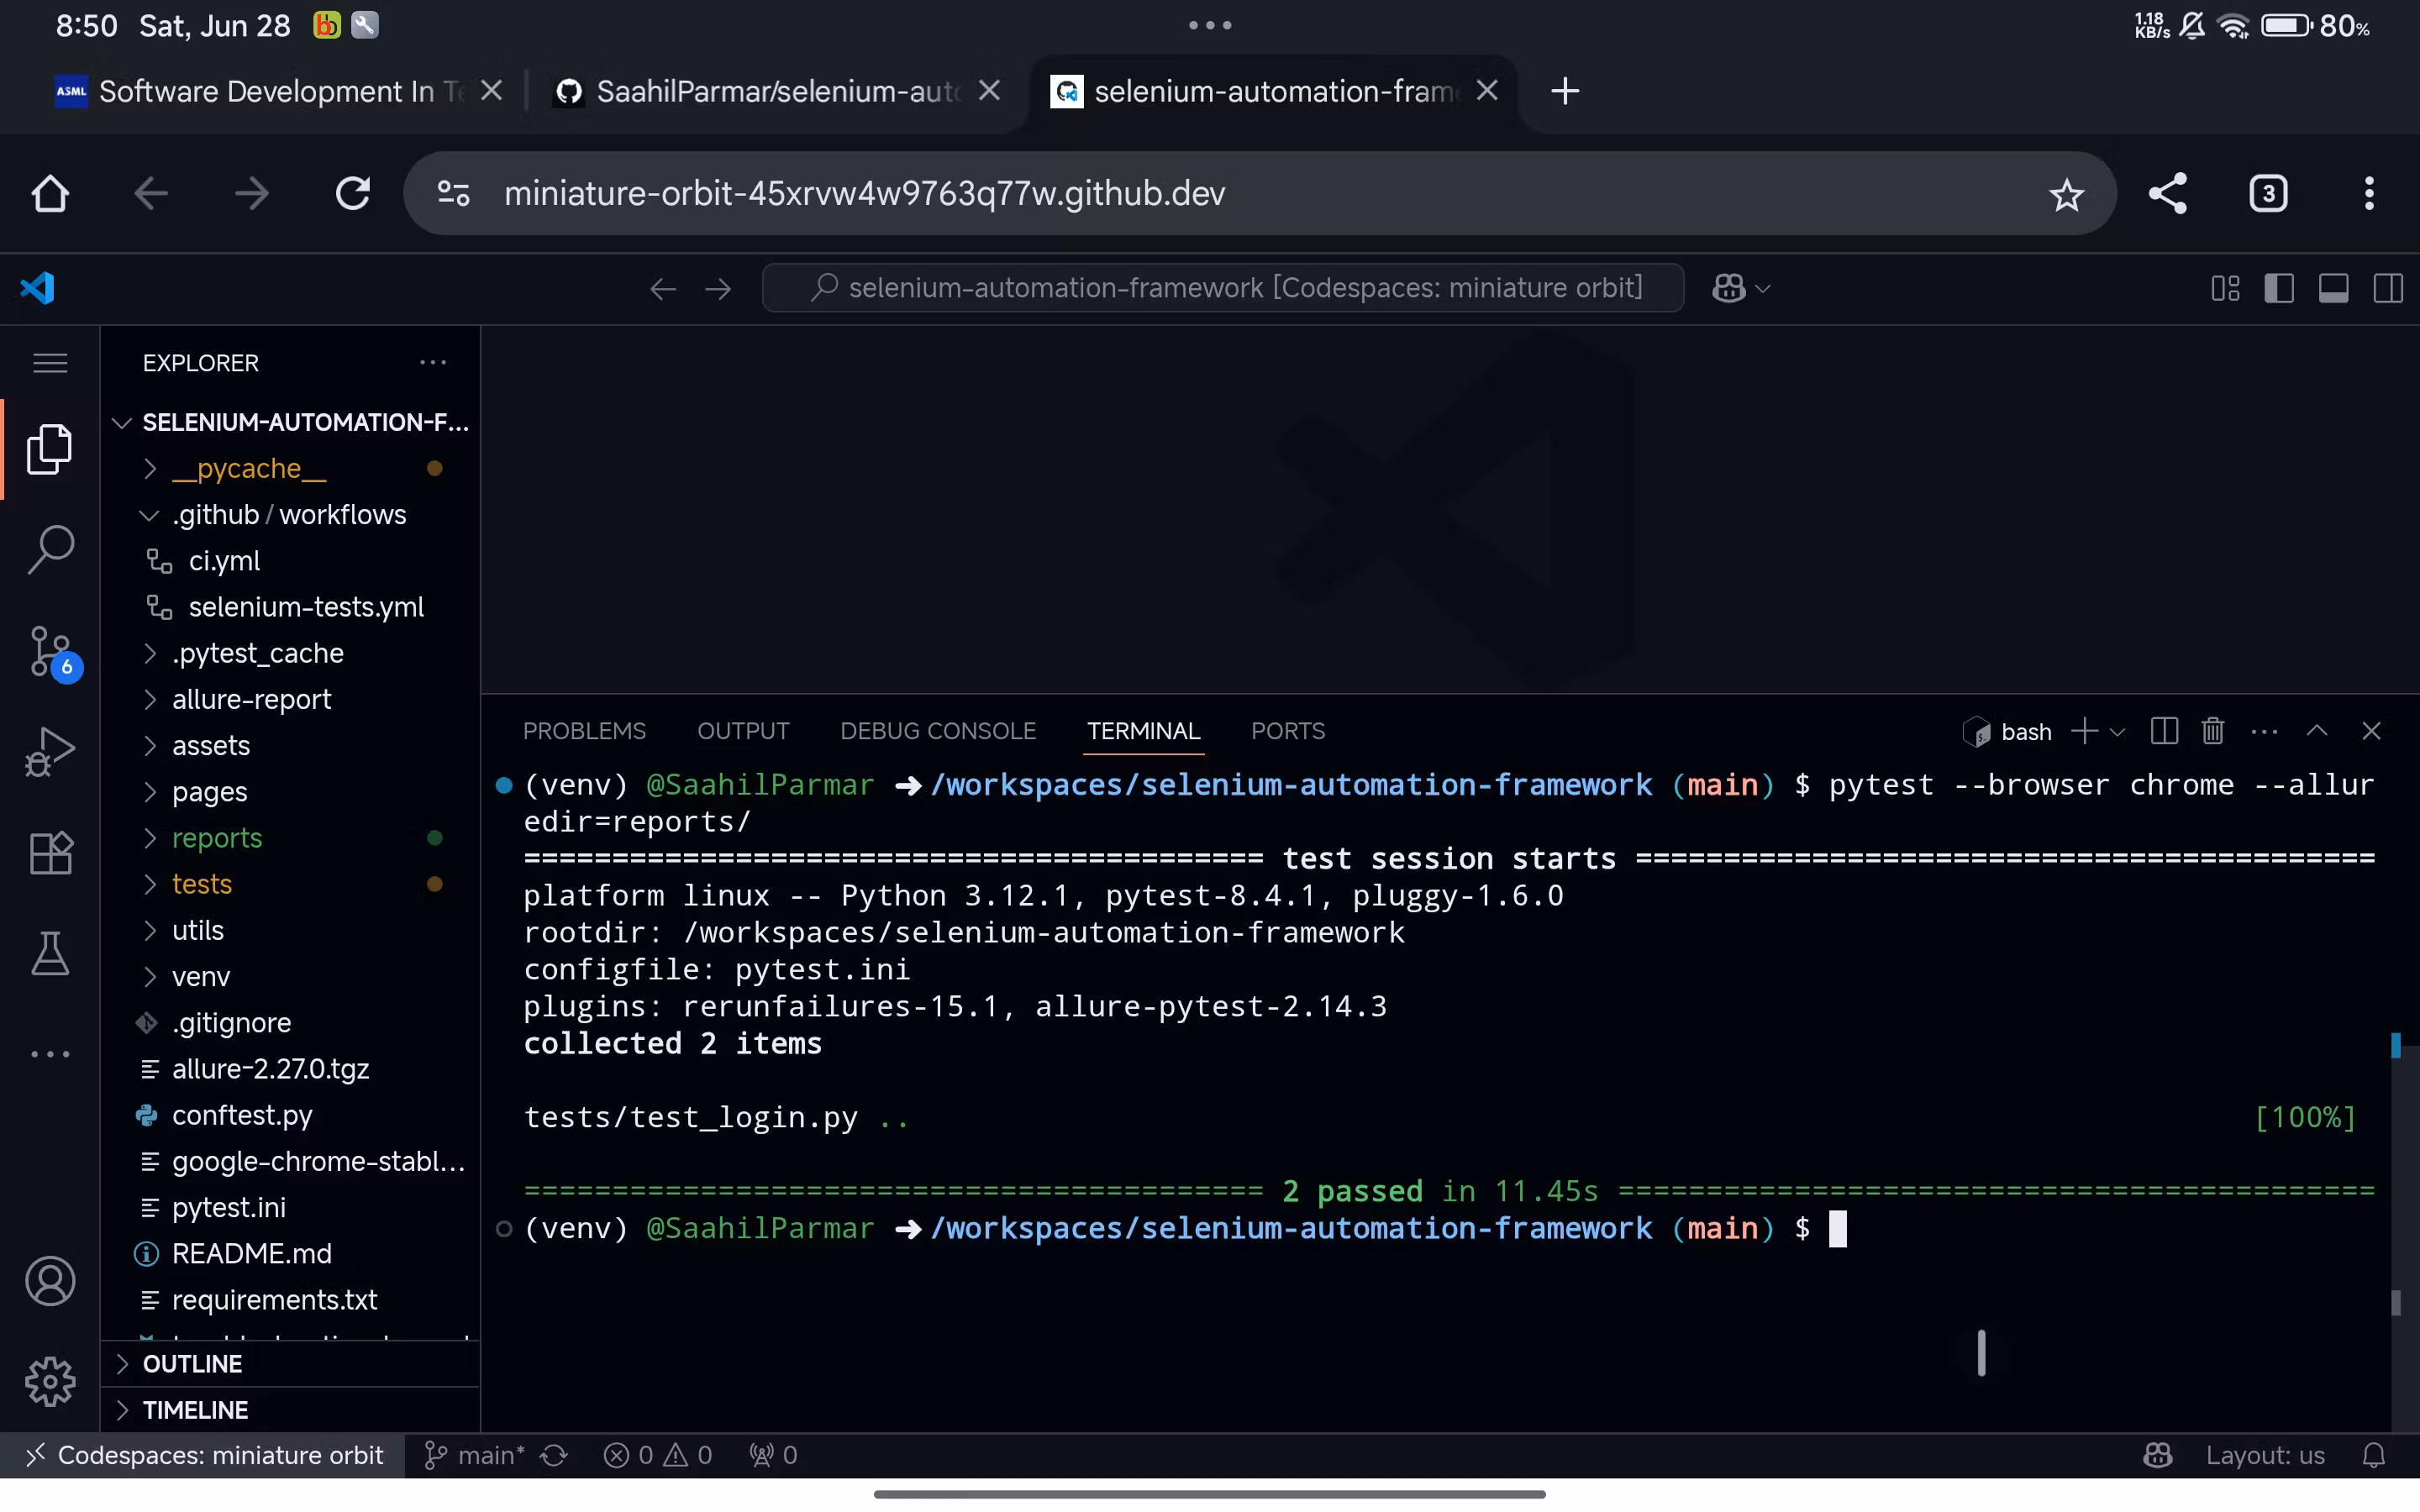The image size is (2420, 1512).
Task: Toggle the primary side bar visibility
Action: 2279,288
